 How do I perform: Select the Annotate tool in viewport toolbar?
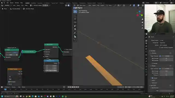coord(75,33)
